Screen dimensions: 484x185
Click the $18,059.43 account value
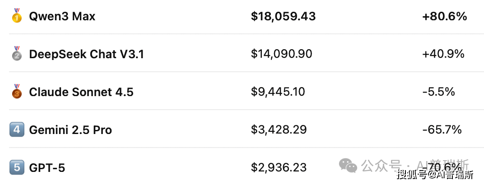[283, 17]
